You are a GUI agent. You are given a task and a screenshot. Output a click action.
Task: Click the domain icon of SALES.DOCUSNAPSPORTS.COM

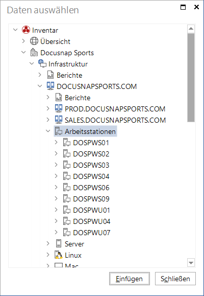[59, 120]
